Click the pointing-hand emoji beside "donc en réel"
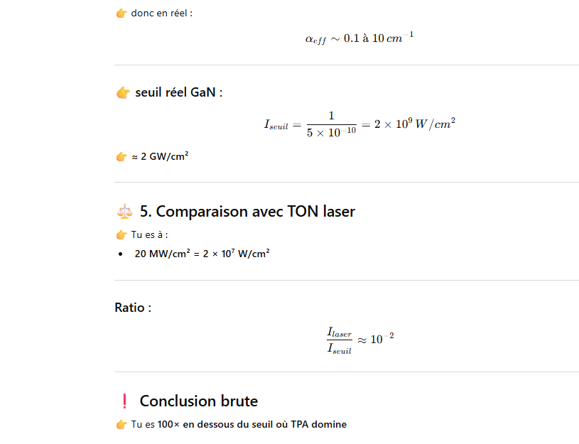The image size is (579, 444). coord(121,13)
